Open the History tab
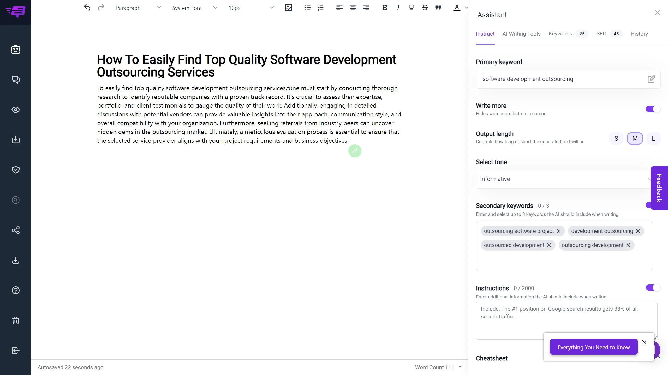Image resolution: width=668 pixels, height=375 pixels. pos(639,34)
